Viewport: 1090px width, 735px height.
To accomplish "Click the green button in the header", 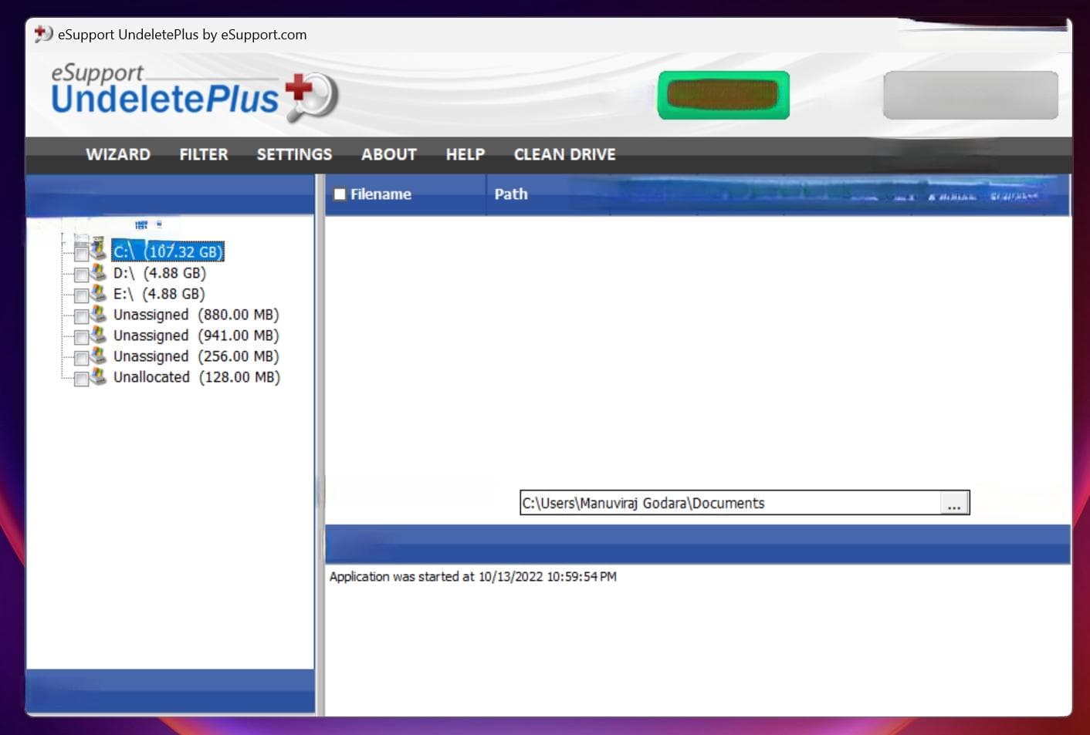I will (723, 95).
